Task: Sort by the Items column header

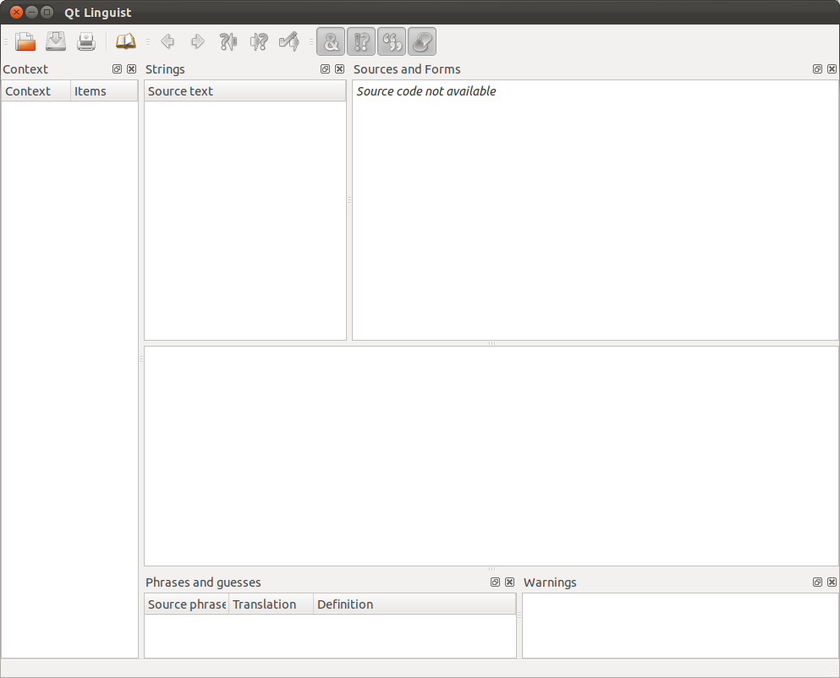Action: point(104,91)
